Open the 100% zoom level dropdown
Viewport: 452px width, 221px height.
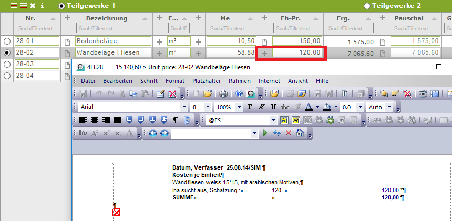point(239,107)
